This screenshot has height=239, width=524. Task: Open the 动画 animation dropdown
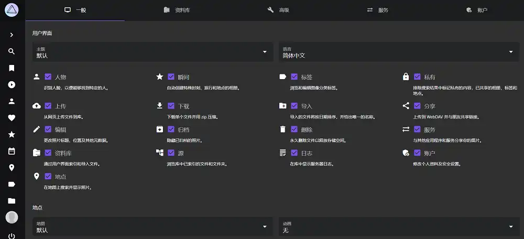pyautogui.click(x=398, y=227)
